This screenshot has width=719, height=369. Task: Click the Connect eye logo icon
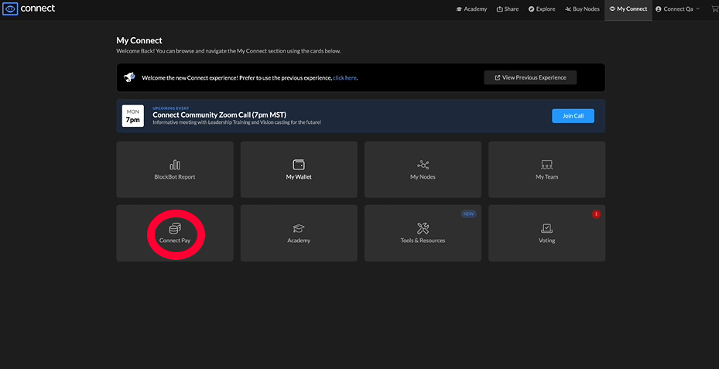[x=10, y=9]
